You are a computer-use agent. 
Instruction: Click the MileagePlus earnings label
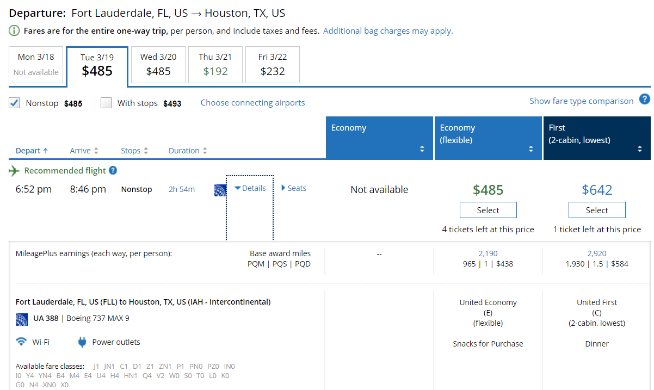click(x=94, y=253)
